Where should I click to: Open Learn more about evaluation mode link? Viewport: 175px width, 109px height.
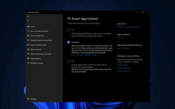[84, 55]
